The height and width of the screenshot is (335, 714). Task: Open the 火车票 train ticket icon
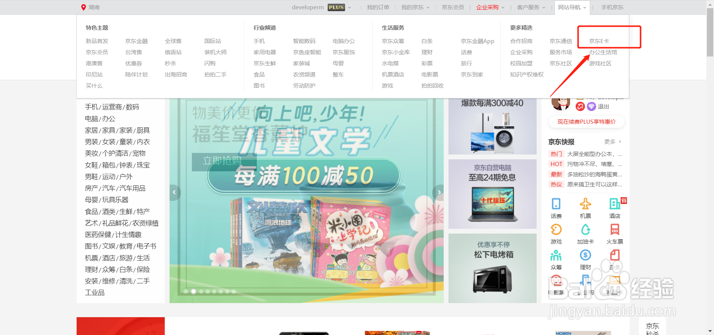coord(615,230)
